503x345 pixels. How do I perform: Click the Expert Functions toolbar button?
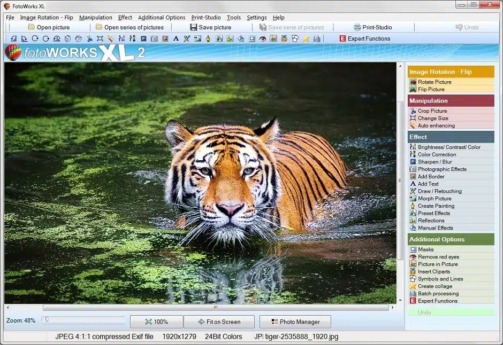(365, 39)
